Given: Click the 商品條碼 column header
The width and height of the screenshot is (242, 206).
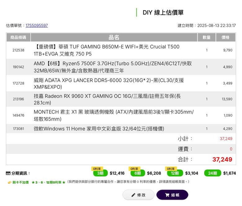Looking at the screenshot, I should coord(18,37).
